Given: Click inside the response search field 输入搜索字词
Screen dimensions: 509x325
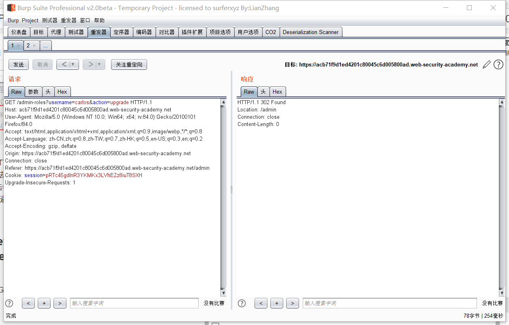Looking at the screenshot, I should tap(389, 303).
